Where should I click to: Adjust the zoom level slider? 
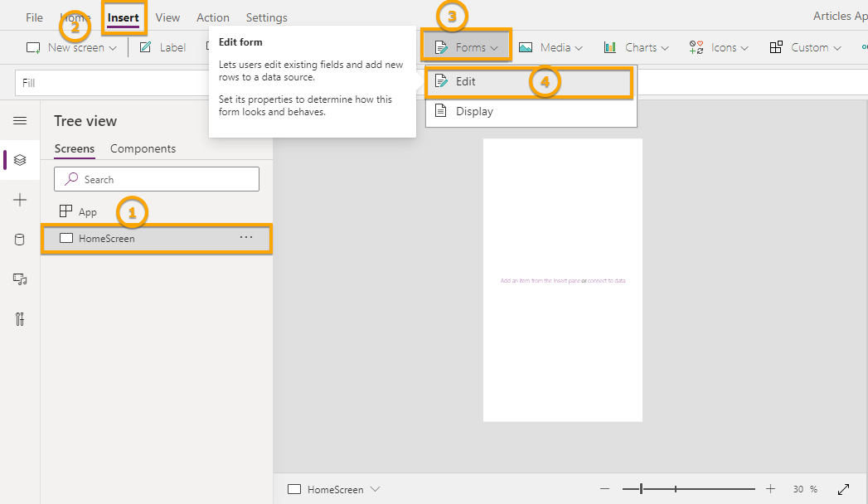(x=642, y=489)
